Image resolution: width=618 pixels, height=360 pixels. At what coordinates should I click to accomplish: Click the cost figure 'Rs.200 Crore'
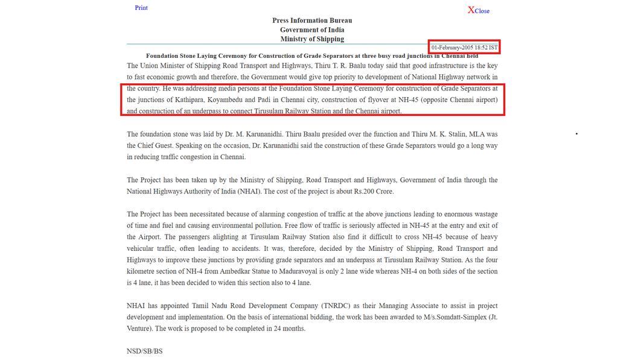coord(373,191)
